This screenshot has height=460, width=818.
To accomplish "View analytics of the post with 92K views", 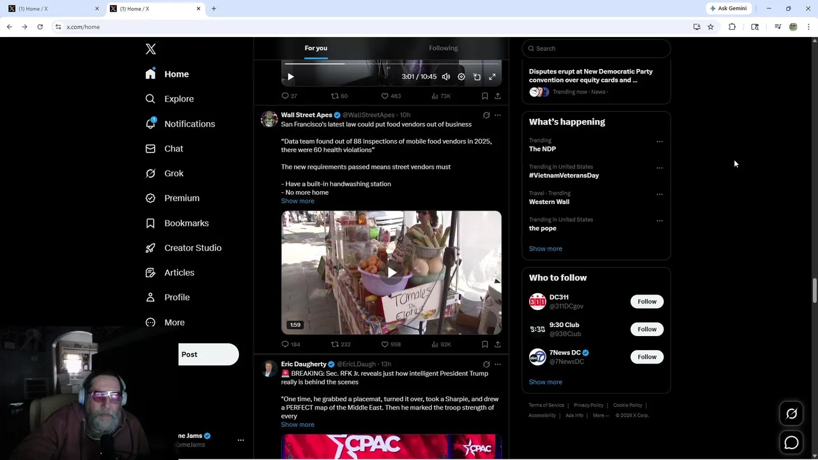I will click(x=441, y=344).
